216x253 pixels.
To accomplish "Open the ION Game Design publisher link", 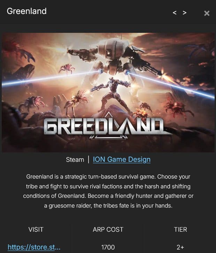I will tap(122, 159).
